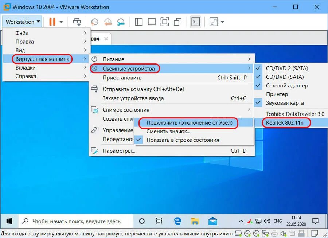Toggle the library sidebar toolbar icon
This screenshot has height=238, width=328.
point(139,22)
